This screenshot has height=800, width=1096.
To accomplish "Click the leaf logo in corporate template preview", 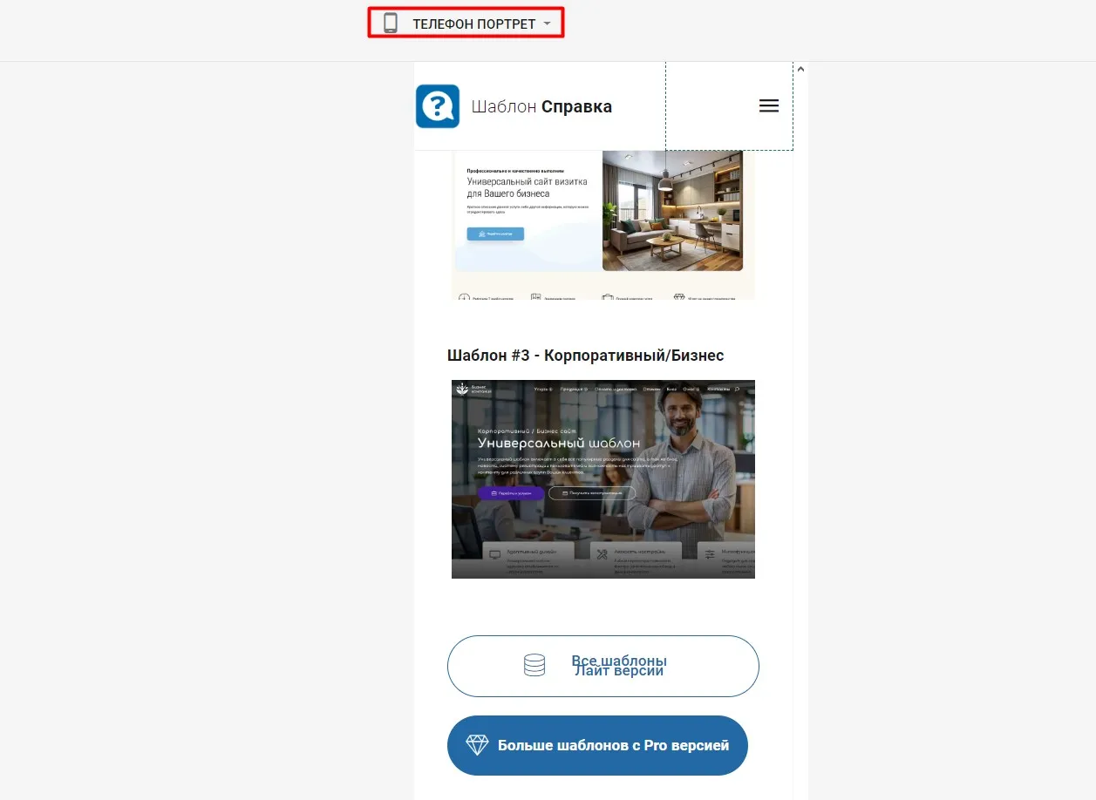I will (461, 390).
